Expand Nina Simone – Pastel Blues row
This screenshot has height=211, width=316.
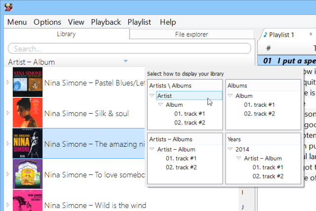[8, 83]
